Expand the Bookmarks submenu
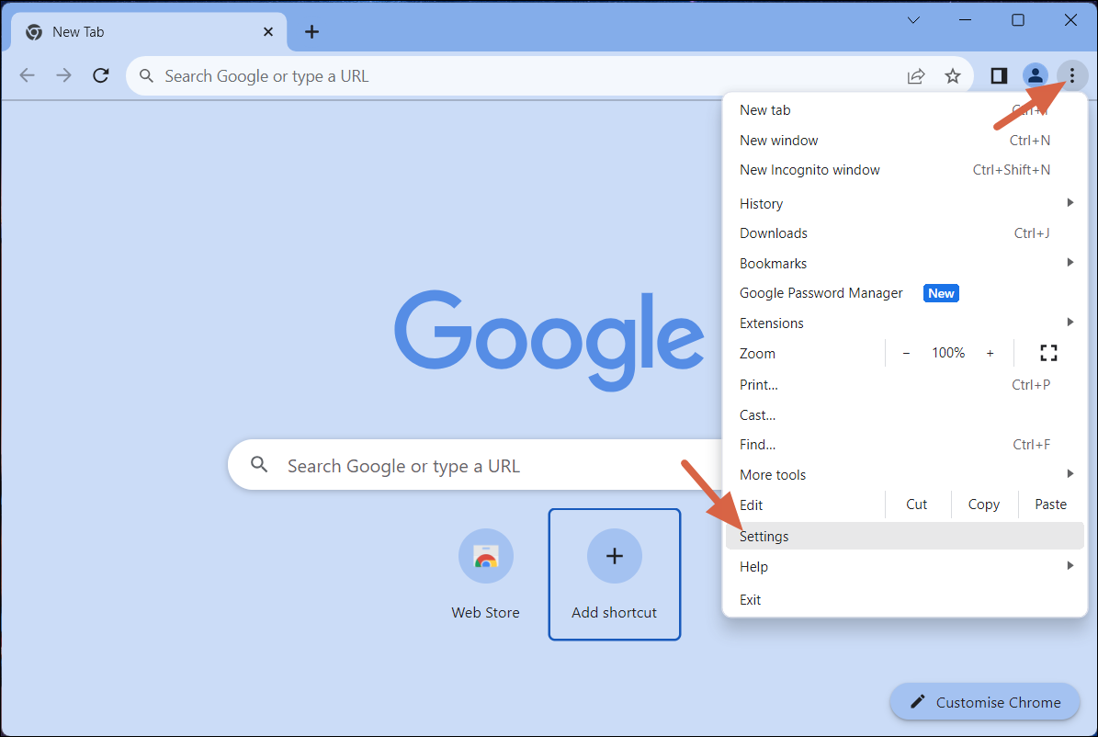The image size is (1098, 737). point(1070,262)
